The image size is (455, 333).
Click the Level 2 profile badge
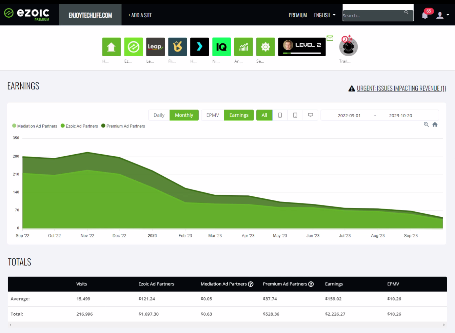[x=302, y=47]
